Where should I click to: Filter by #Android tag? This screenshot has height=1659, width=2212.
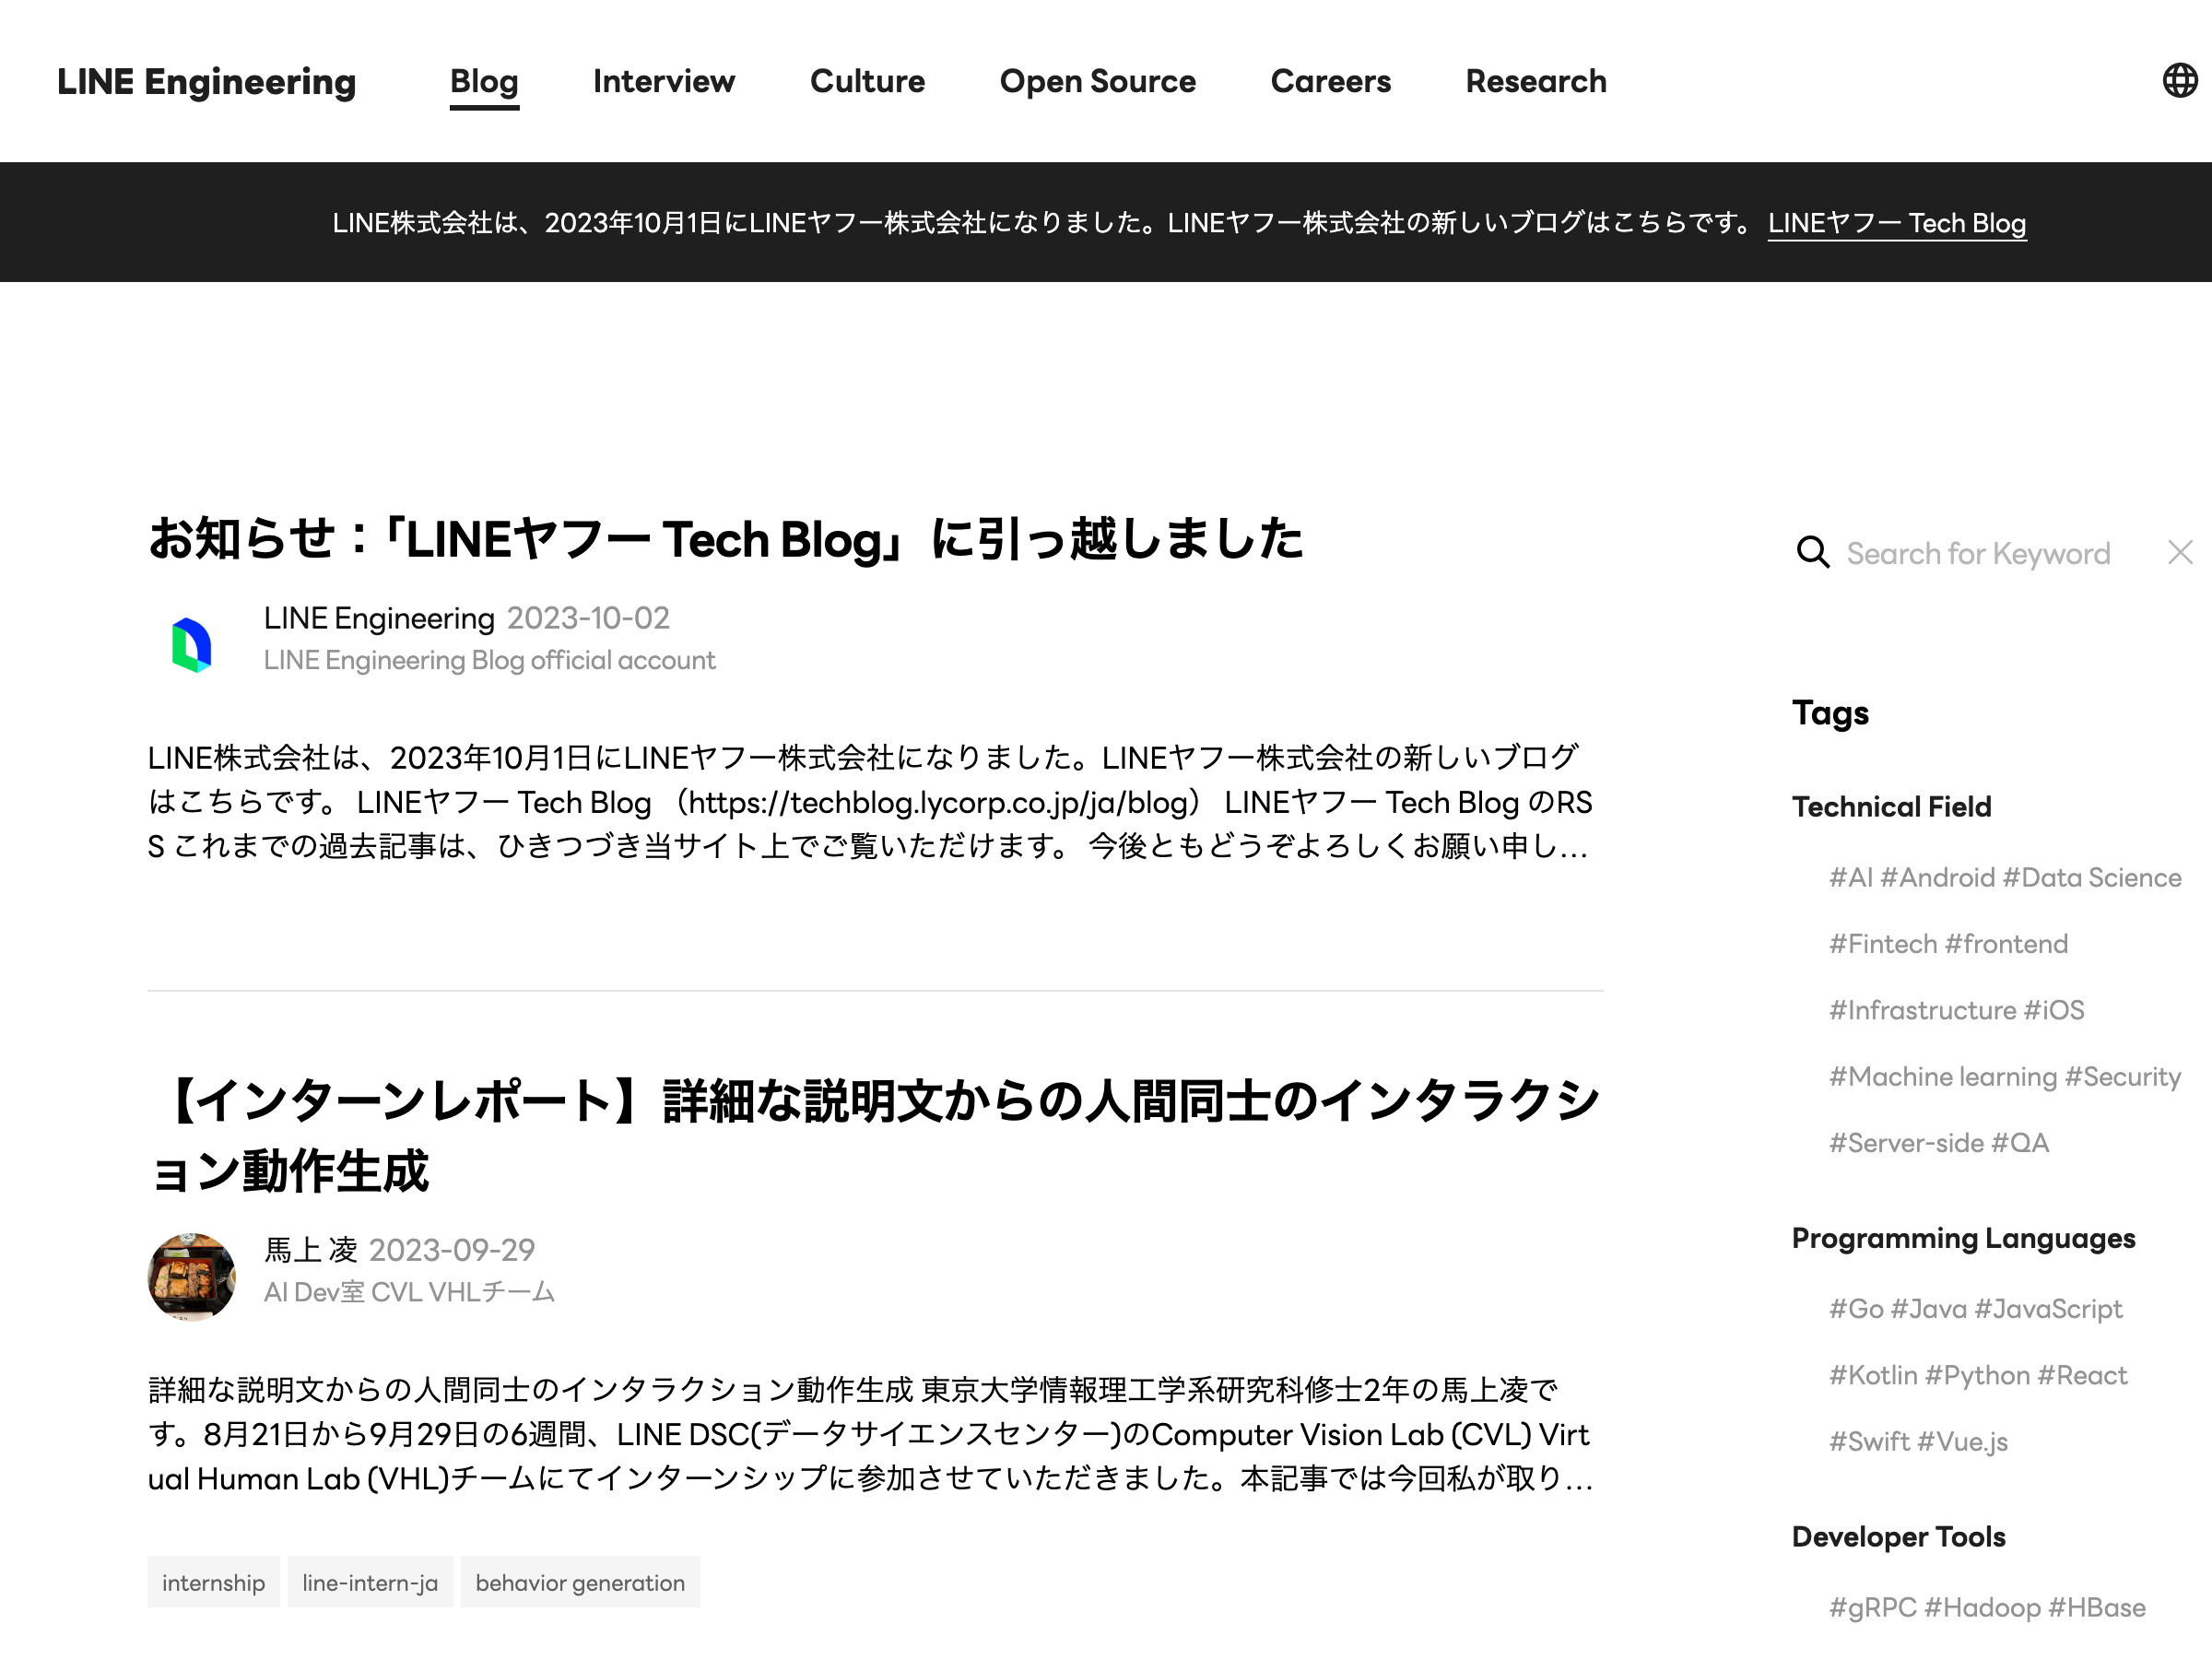click(1938, 877)
